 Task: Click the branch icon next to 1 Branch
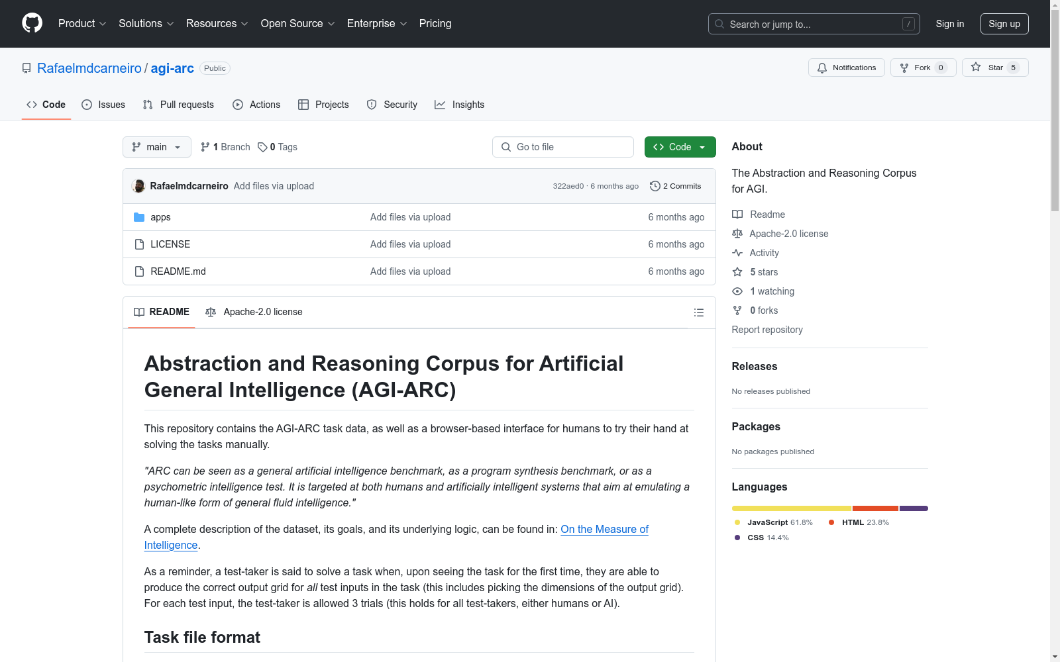coord(205,147)
